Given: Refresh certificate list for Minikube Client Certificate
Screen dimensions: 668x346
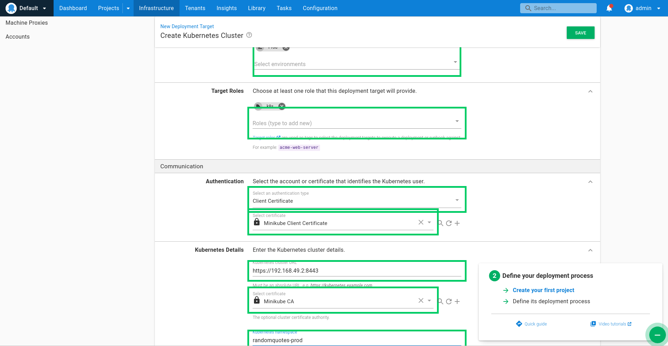Looking at the screenshot, I should tap(449, 223).
